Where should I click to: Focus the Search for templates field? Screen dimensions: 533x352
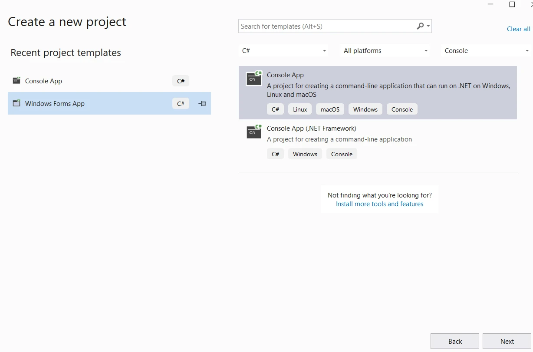click(x=326, y=26)
